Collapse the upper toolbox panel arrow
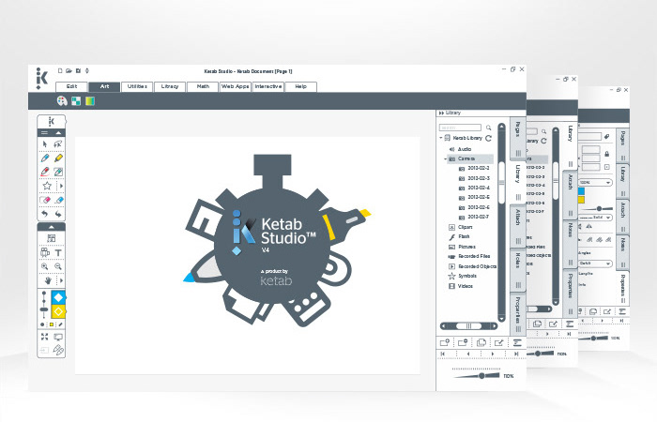Screen dimensions: 657x422 point(58,133)
